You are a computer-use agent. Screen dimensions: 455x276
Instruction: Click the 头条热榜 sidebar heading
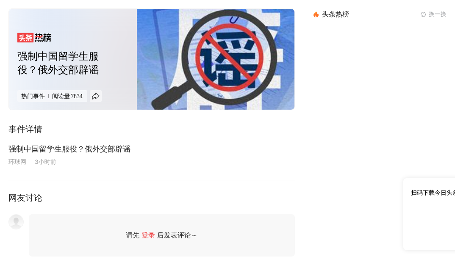(x=336, y=14)
